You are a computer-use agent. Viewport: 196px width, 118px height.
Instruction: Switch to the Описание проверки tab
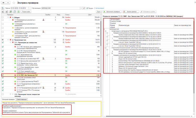point(8,99)
